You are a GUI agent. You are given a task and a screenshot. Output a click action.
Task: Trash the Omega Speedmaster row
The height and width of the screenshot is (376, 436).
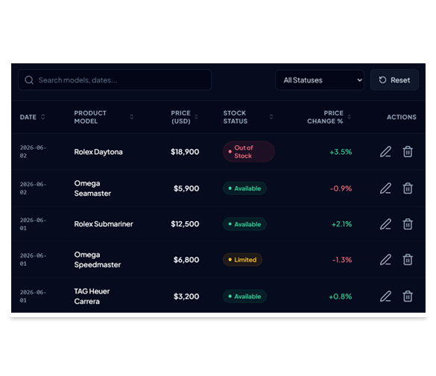click(408, 260)
